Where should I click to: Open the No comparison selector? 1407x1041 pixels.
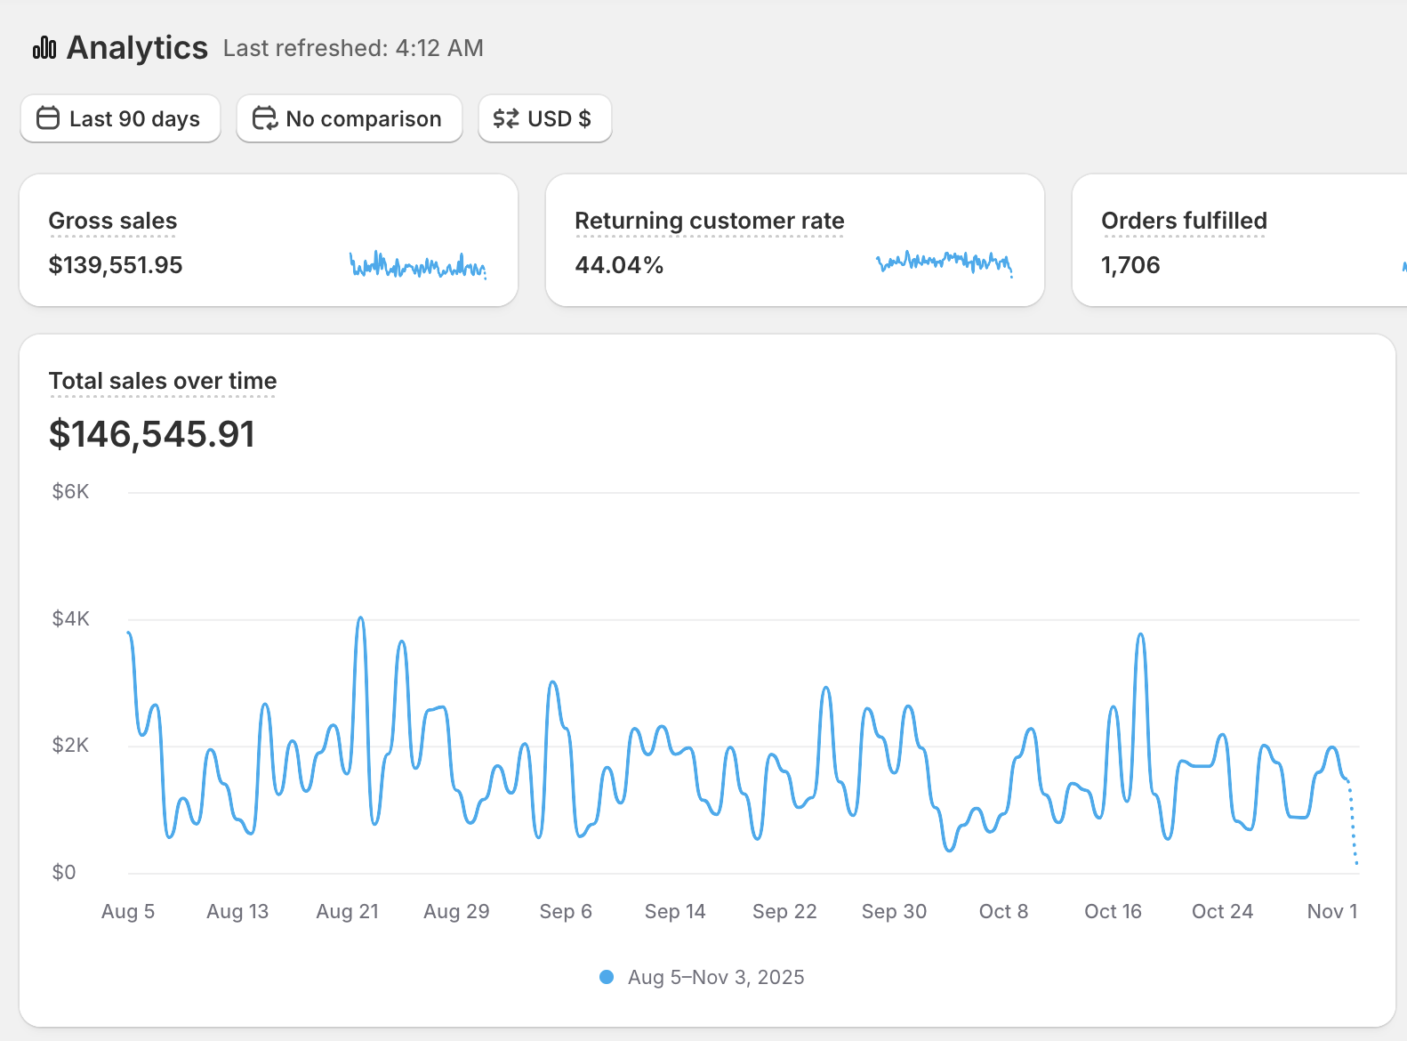click(x=350, y=118)
